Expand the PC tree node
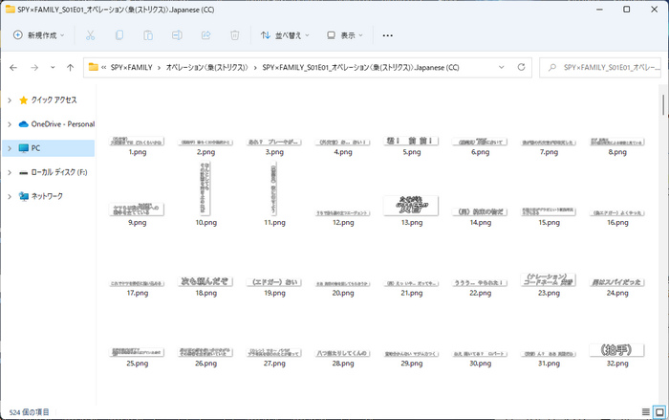 10,148
